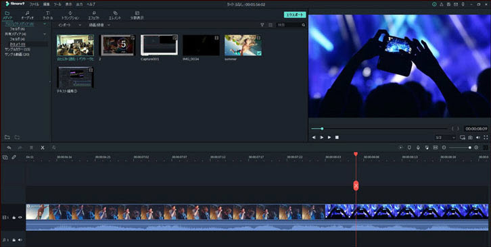
Task: Click the voiceover microphone icon above timeline
Action: pyautogui.click(x=418, y=148)
